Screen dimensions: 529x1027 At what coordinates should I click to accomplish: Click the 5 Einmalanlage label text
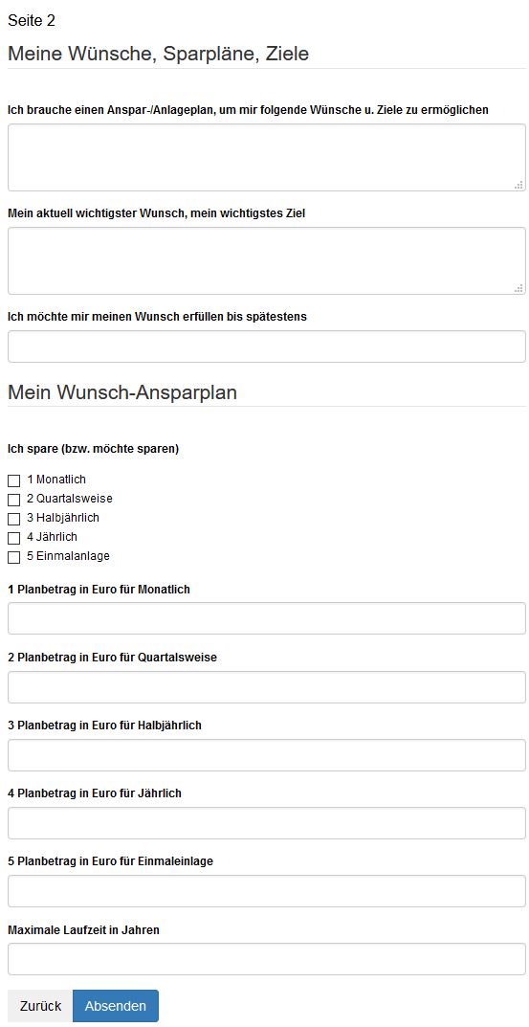68,556
